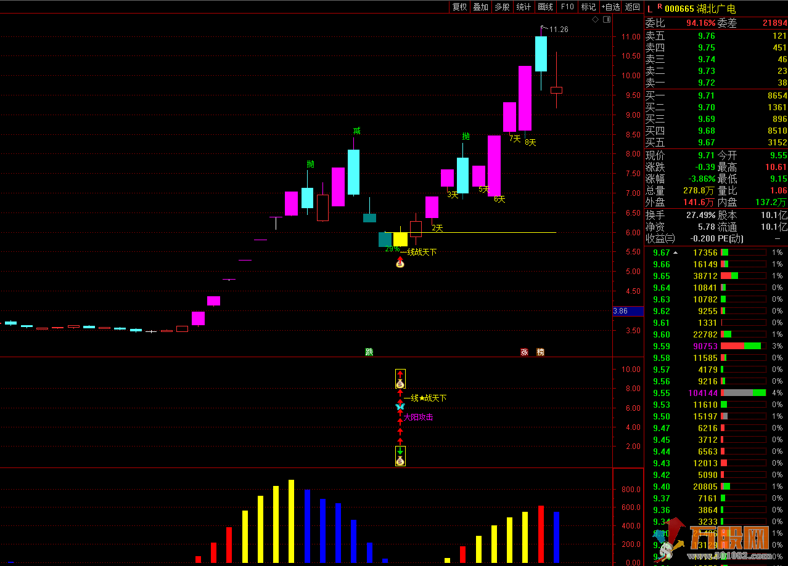Select the 画线 drawing tool button
Screen dimensions: 788x566
pos(545,7)
